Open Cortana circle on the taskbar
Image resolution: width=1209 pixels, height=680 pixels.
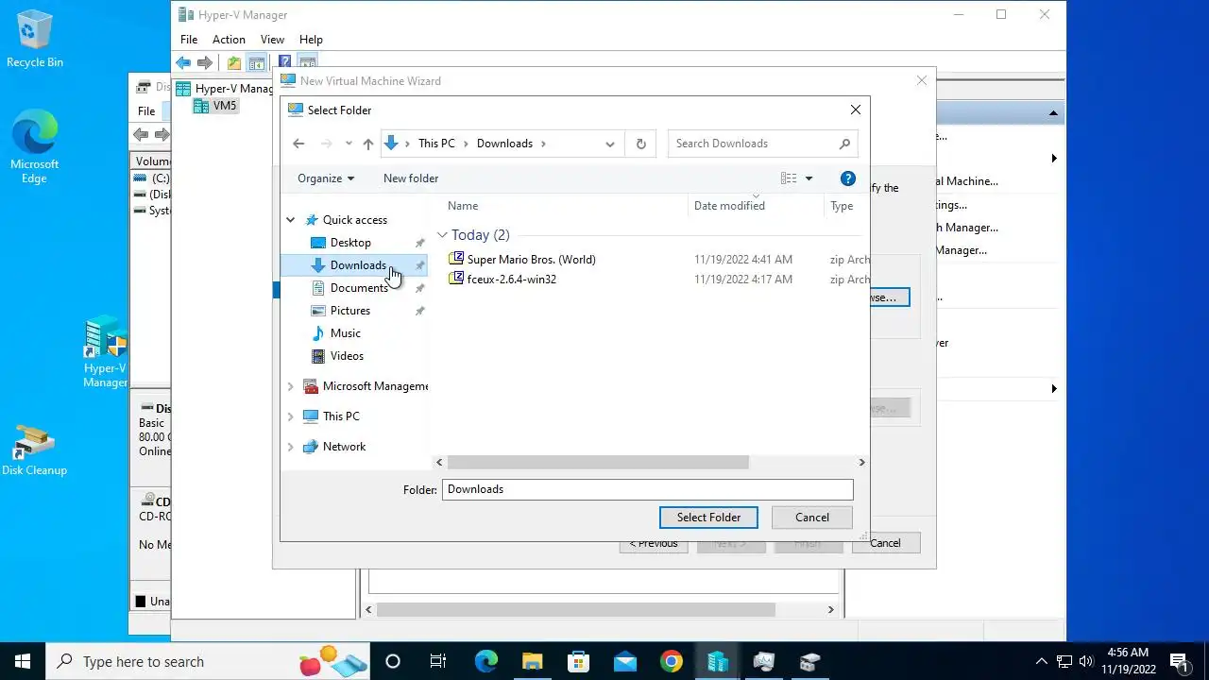point(393,661)
